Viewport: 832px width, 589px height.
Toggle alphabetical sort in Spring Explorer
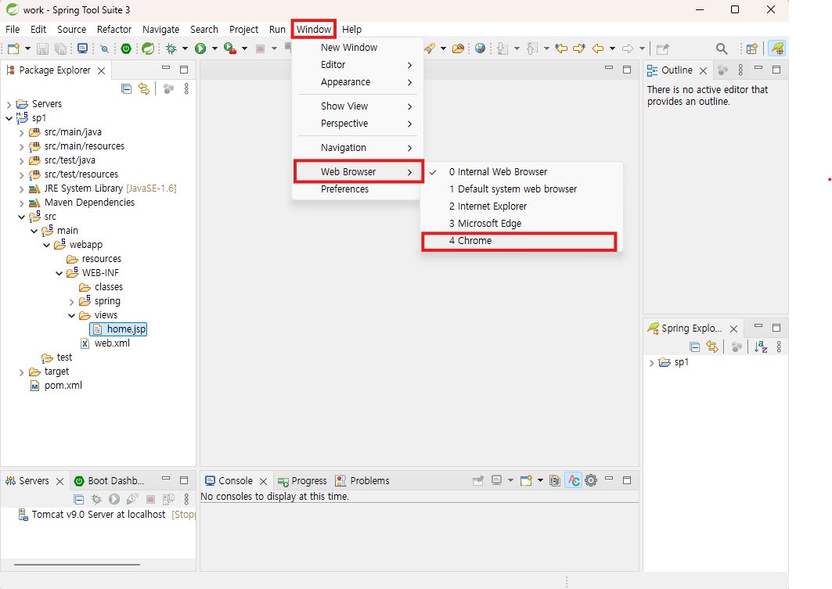pos(761,347)
